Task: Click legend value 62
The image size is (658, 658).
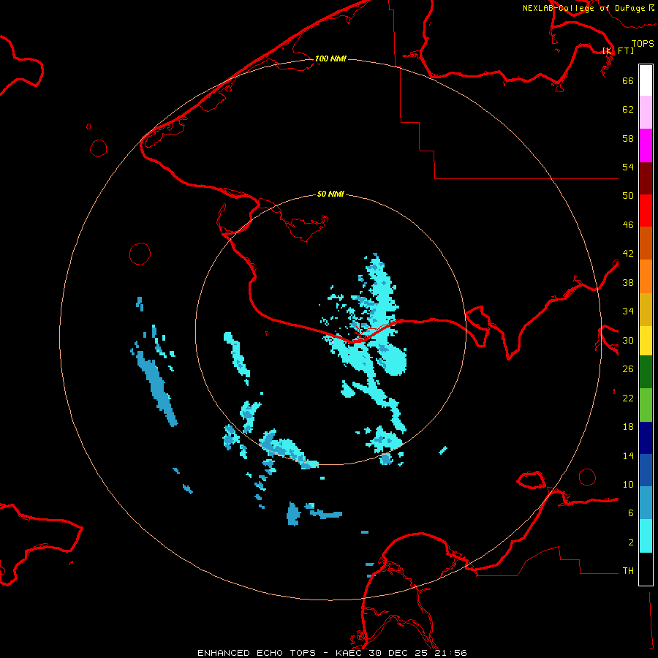Action: point(628,110)
